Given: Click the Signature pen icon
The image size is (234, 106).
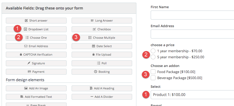Looking at the screenshot, I should point(29,63).
